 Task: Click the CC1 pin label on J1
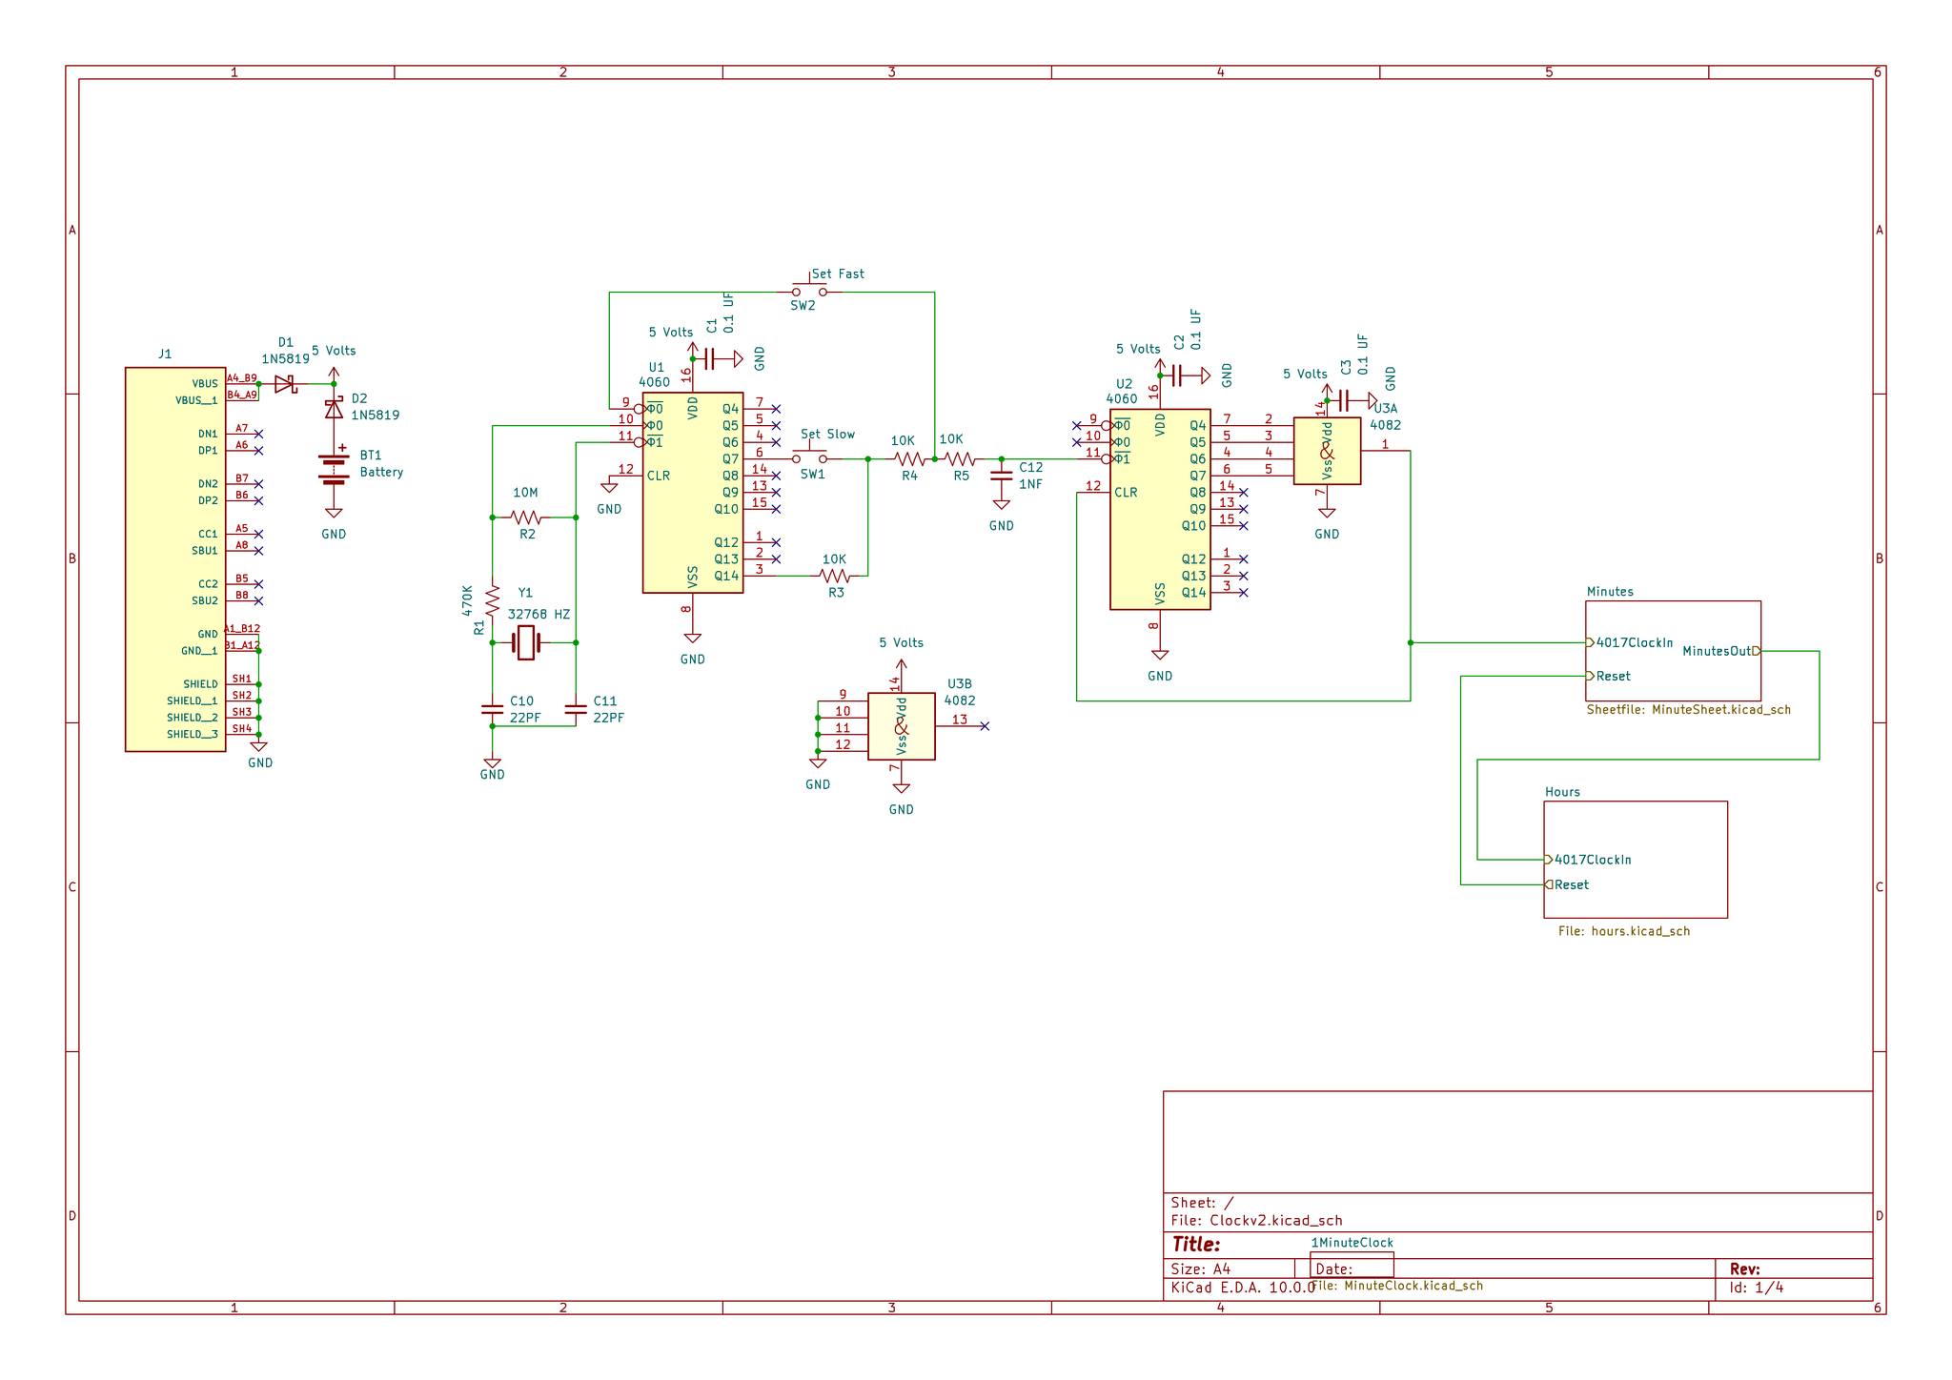(x=208, y=534)
